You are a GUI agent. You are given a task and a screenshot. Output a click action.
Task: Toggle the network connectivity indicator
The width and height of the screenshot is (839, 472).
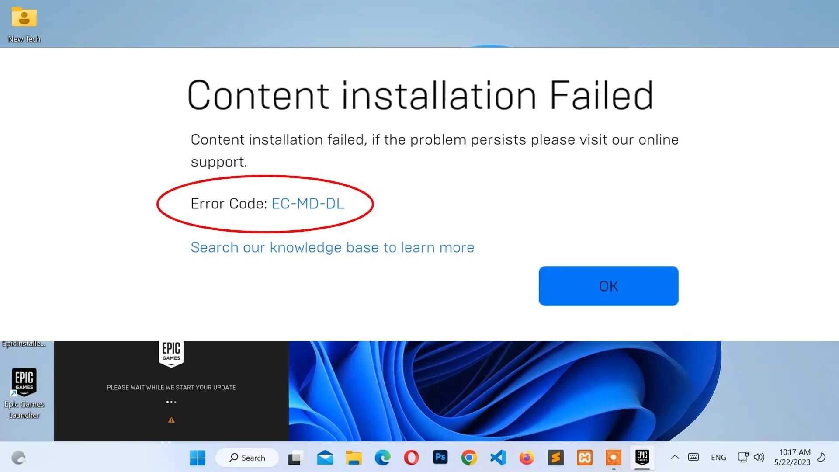742,457
